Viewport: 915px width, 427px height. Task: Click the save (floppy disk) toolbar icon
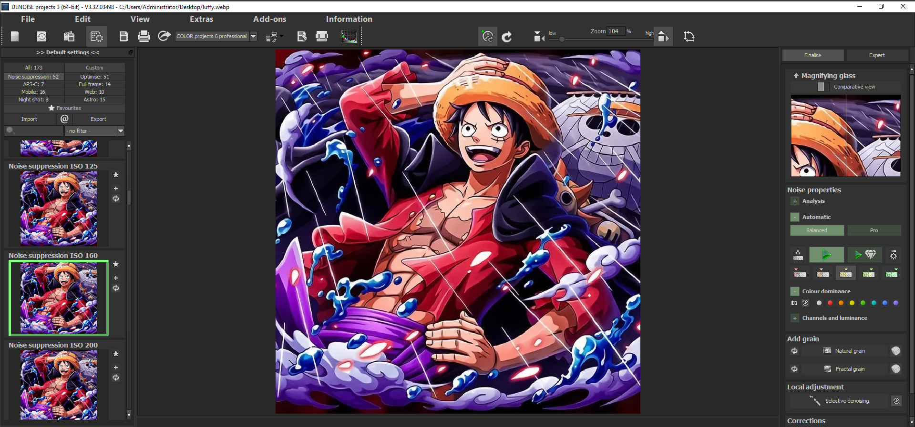(123, 36)
